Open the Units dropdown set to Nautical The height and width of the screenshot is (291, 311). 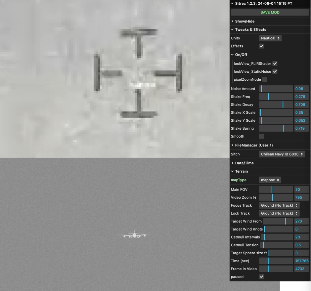click(x=270, y=38)
